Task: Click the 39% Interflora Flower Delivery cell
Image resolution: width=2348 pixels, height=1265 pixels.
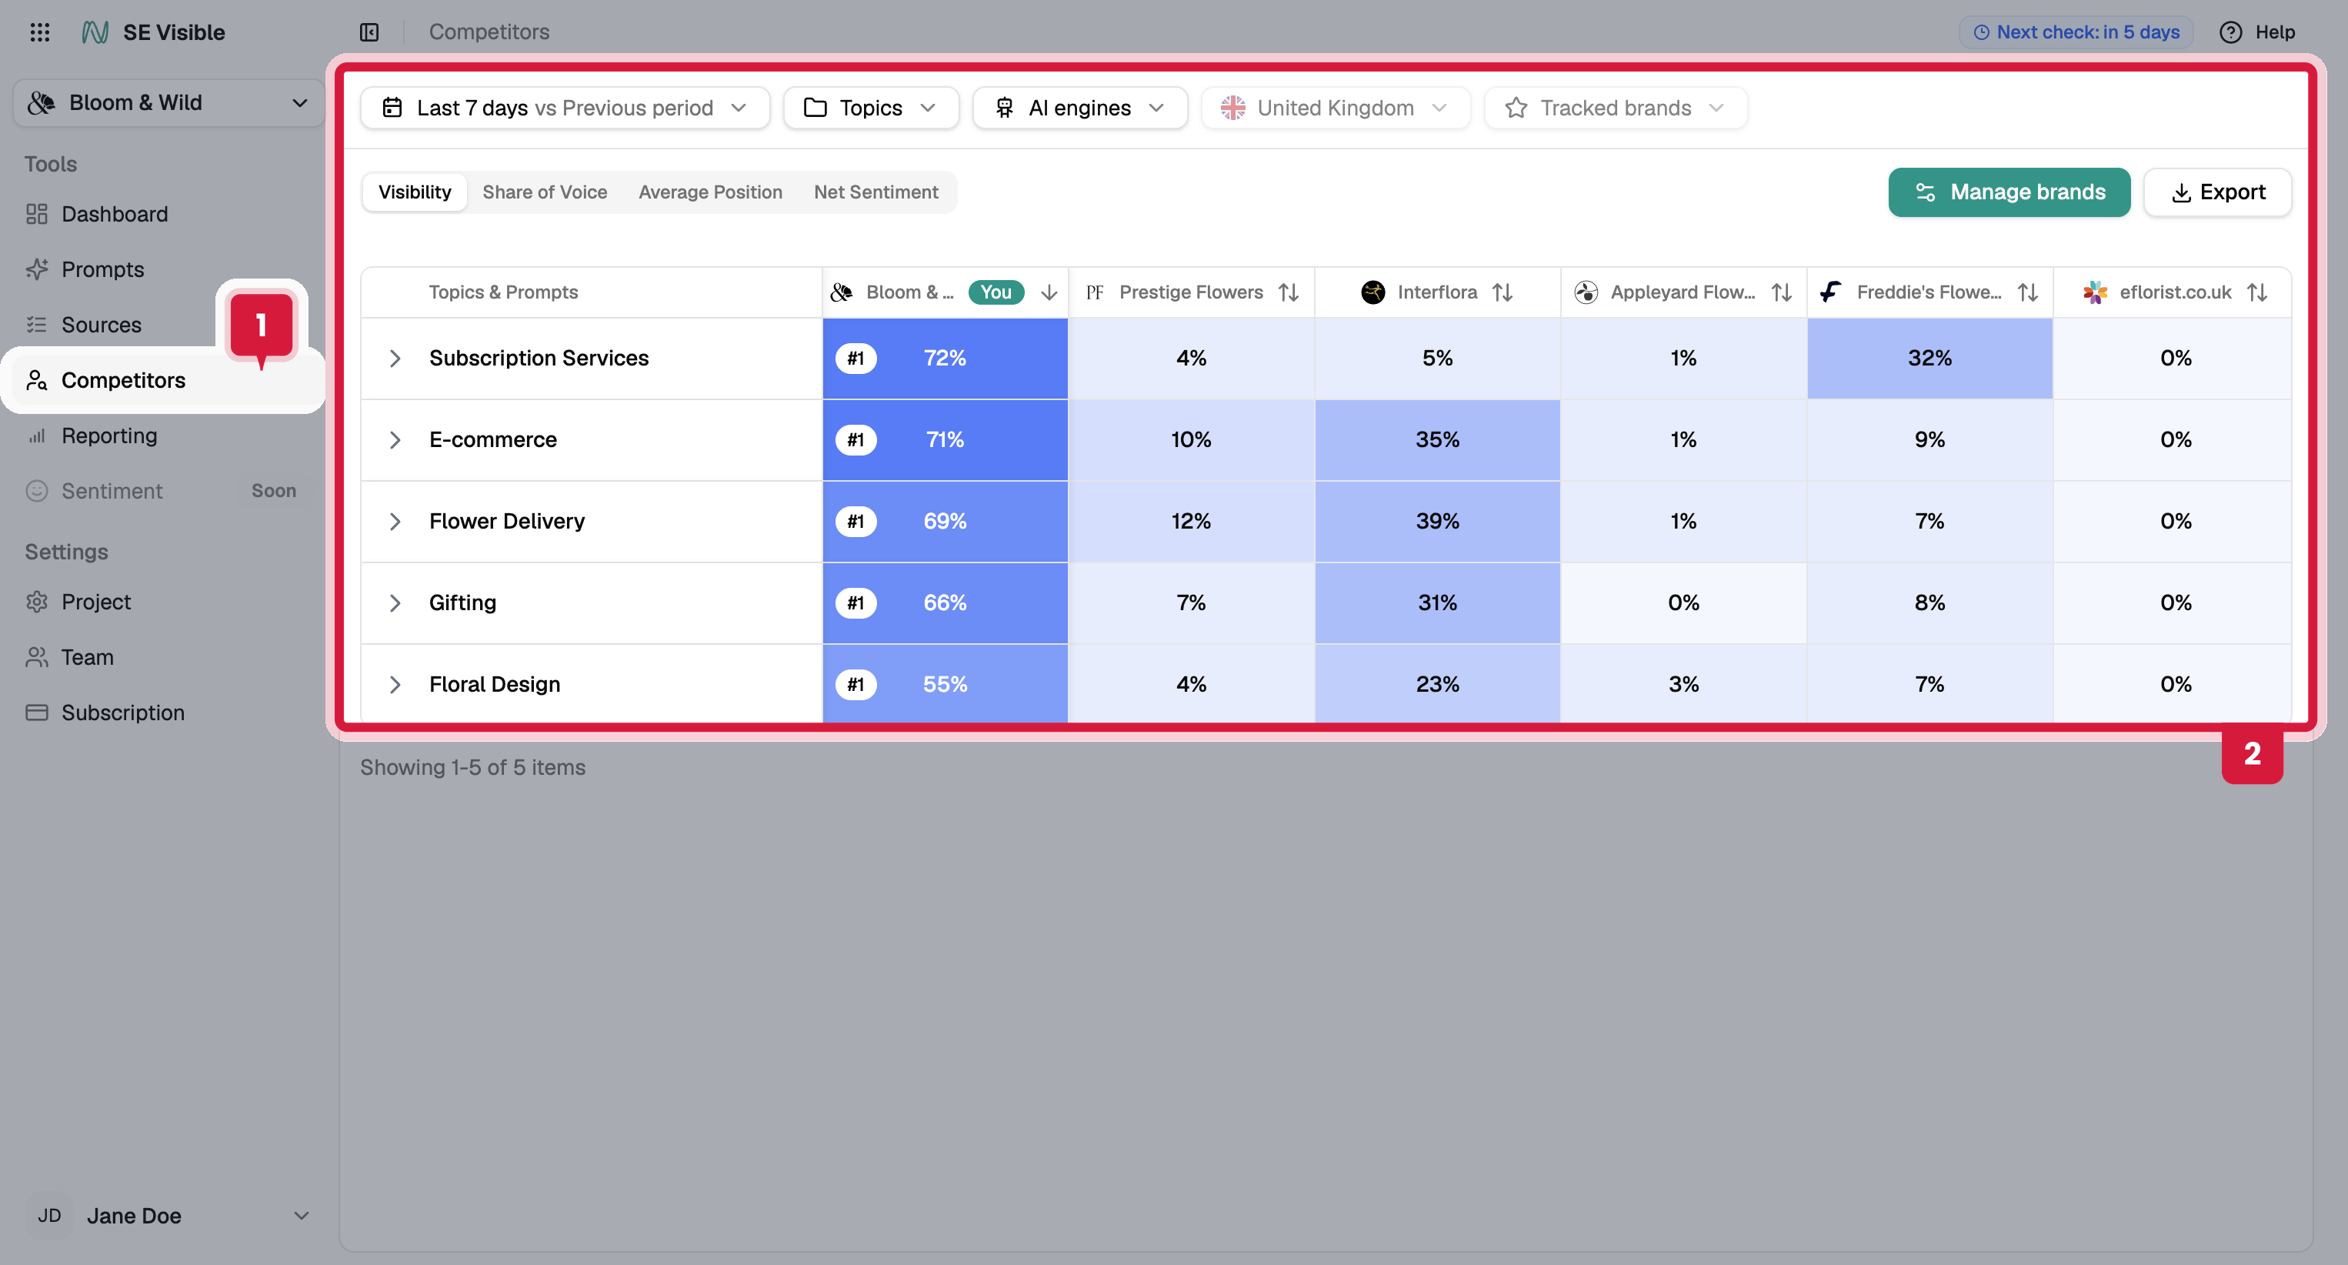Action: coord(1437,521)
